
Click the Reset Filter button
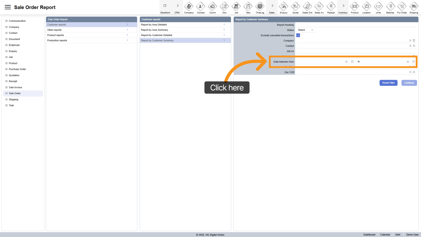(388, 83)
